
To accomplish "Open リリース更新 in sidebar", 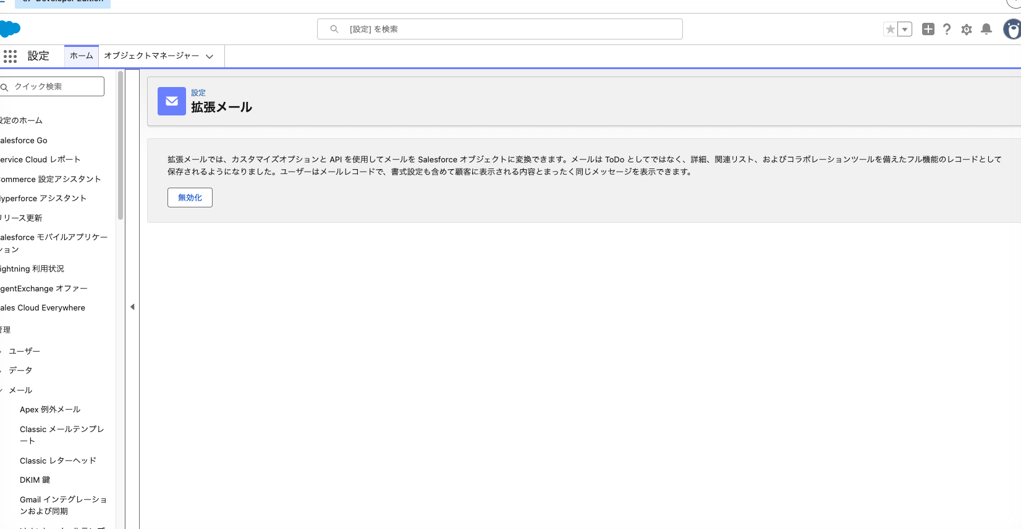I will click(x=21, y=218).
